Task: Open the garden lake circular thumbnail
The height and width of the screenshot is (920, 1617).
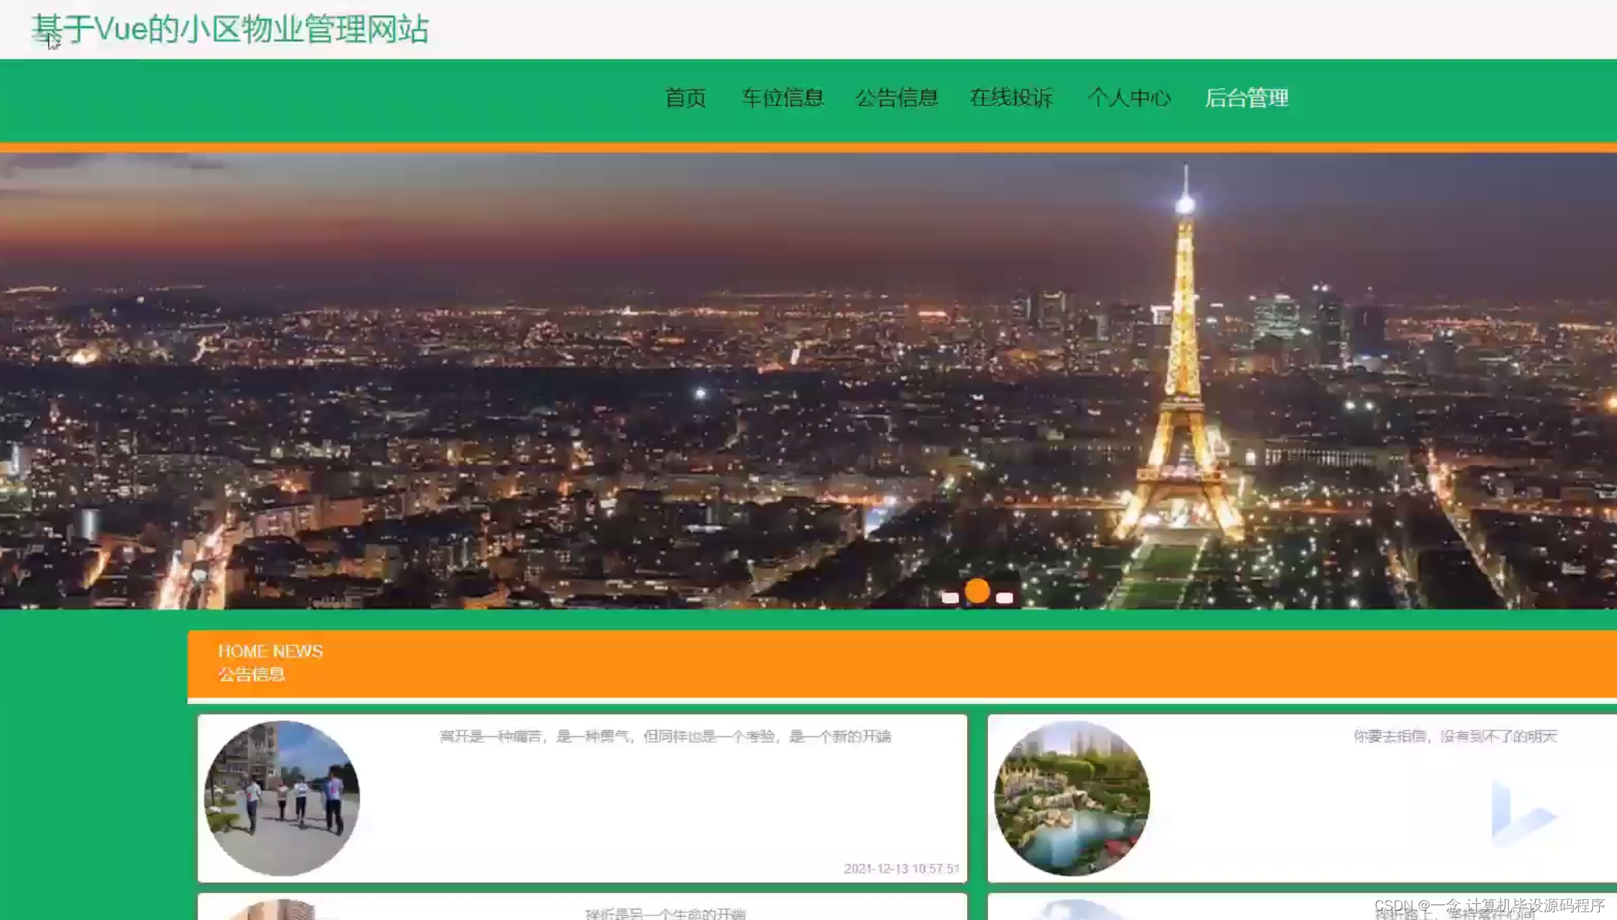Action: [x=1072, y=798]
